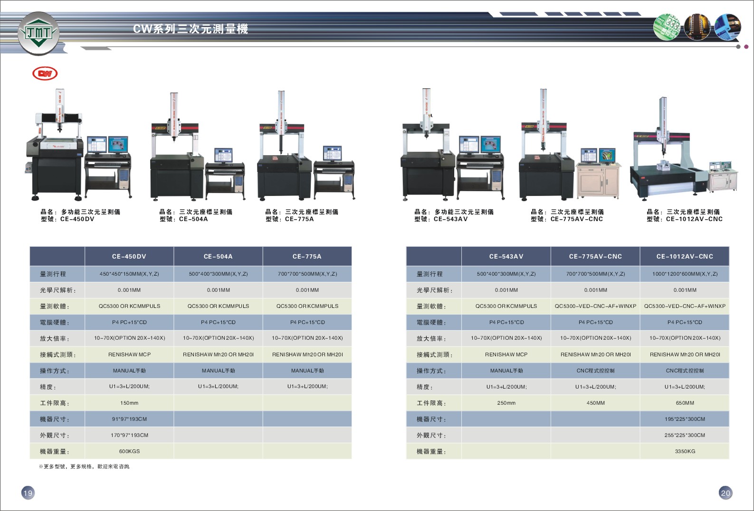
Task: Open the CE-504A machine photo
Action: coord(197,147)
